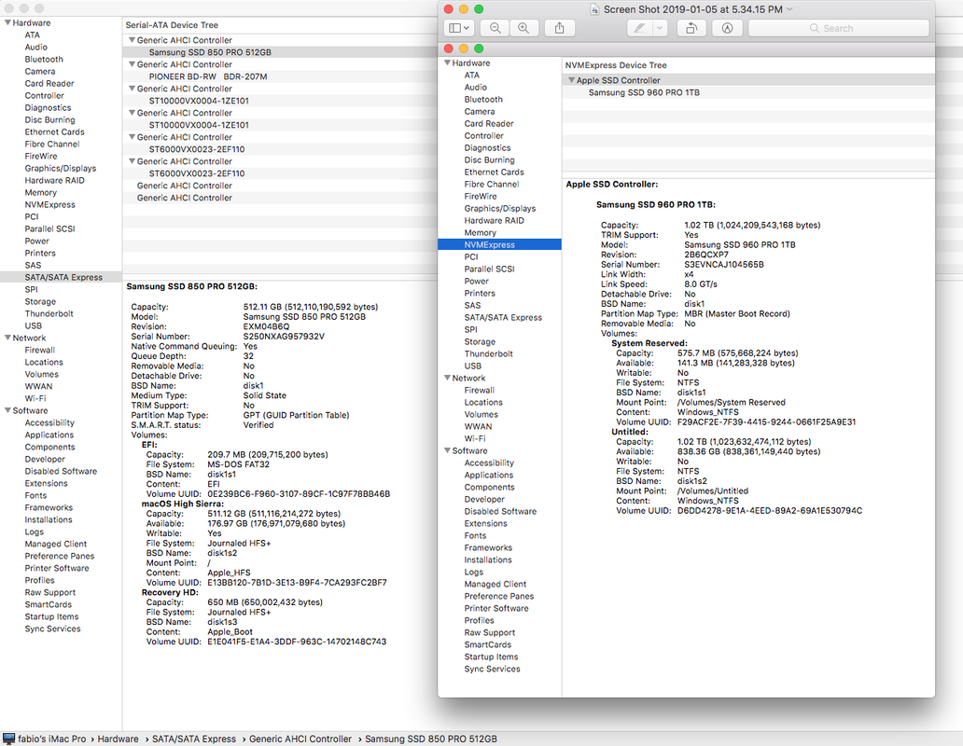Select Storage in left window sidebar

pos(40,302)
